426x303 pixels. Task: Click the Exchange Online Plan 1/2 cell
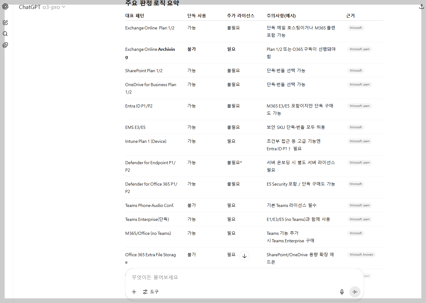pyautogui.click(x=150, y=28)
